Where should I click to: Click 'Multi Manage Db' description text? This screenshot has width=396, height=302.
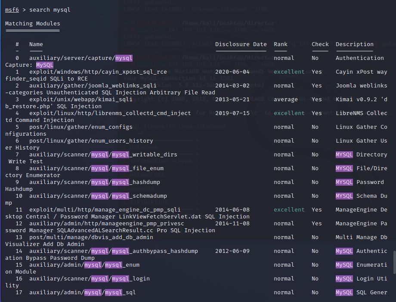pos(362,237)
